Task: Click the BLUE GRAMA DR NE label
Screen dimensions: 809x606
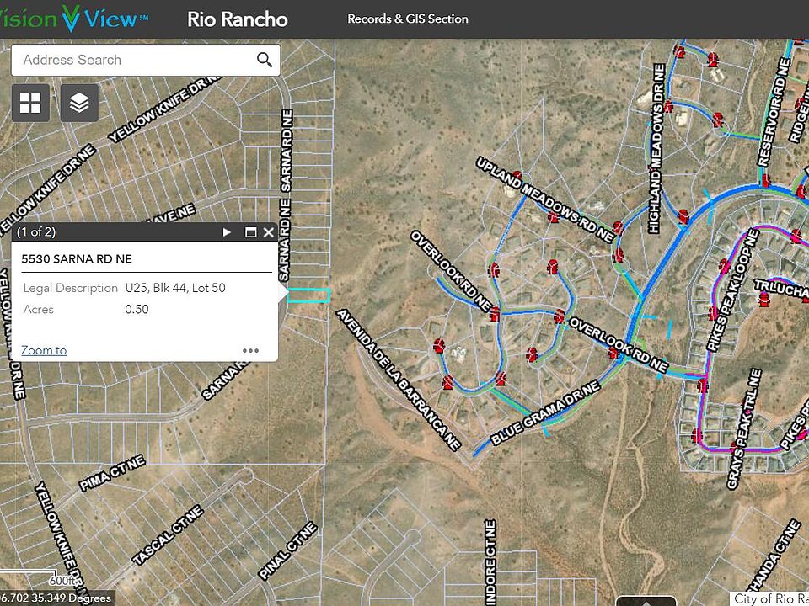Action: pyautogui.click(x=545, y=413)
